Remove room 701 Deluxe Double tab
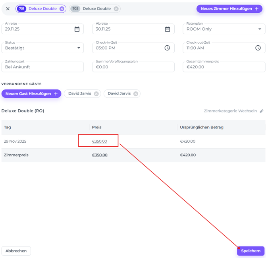Viewport: 266px width, 258px height. (62, 9)
